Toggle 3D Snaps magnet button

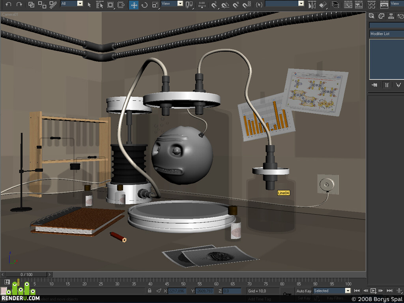point(214,5)
